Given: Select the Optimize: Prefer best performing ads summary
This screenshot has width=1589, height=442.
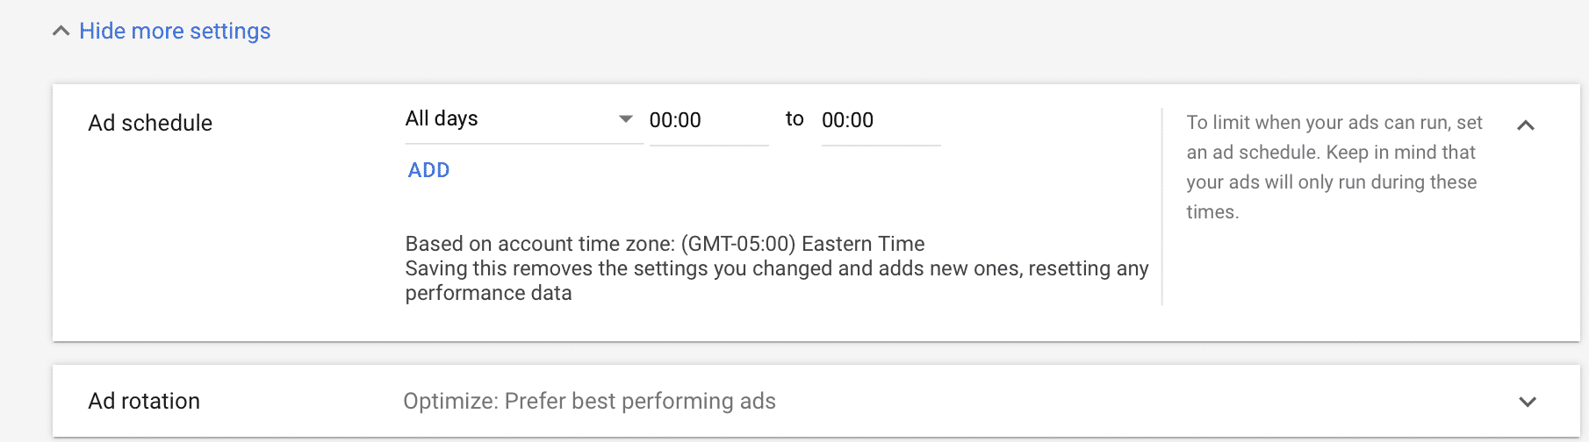Looking at the screenshot, I should (589, 401).
